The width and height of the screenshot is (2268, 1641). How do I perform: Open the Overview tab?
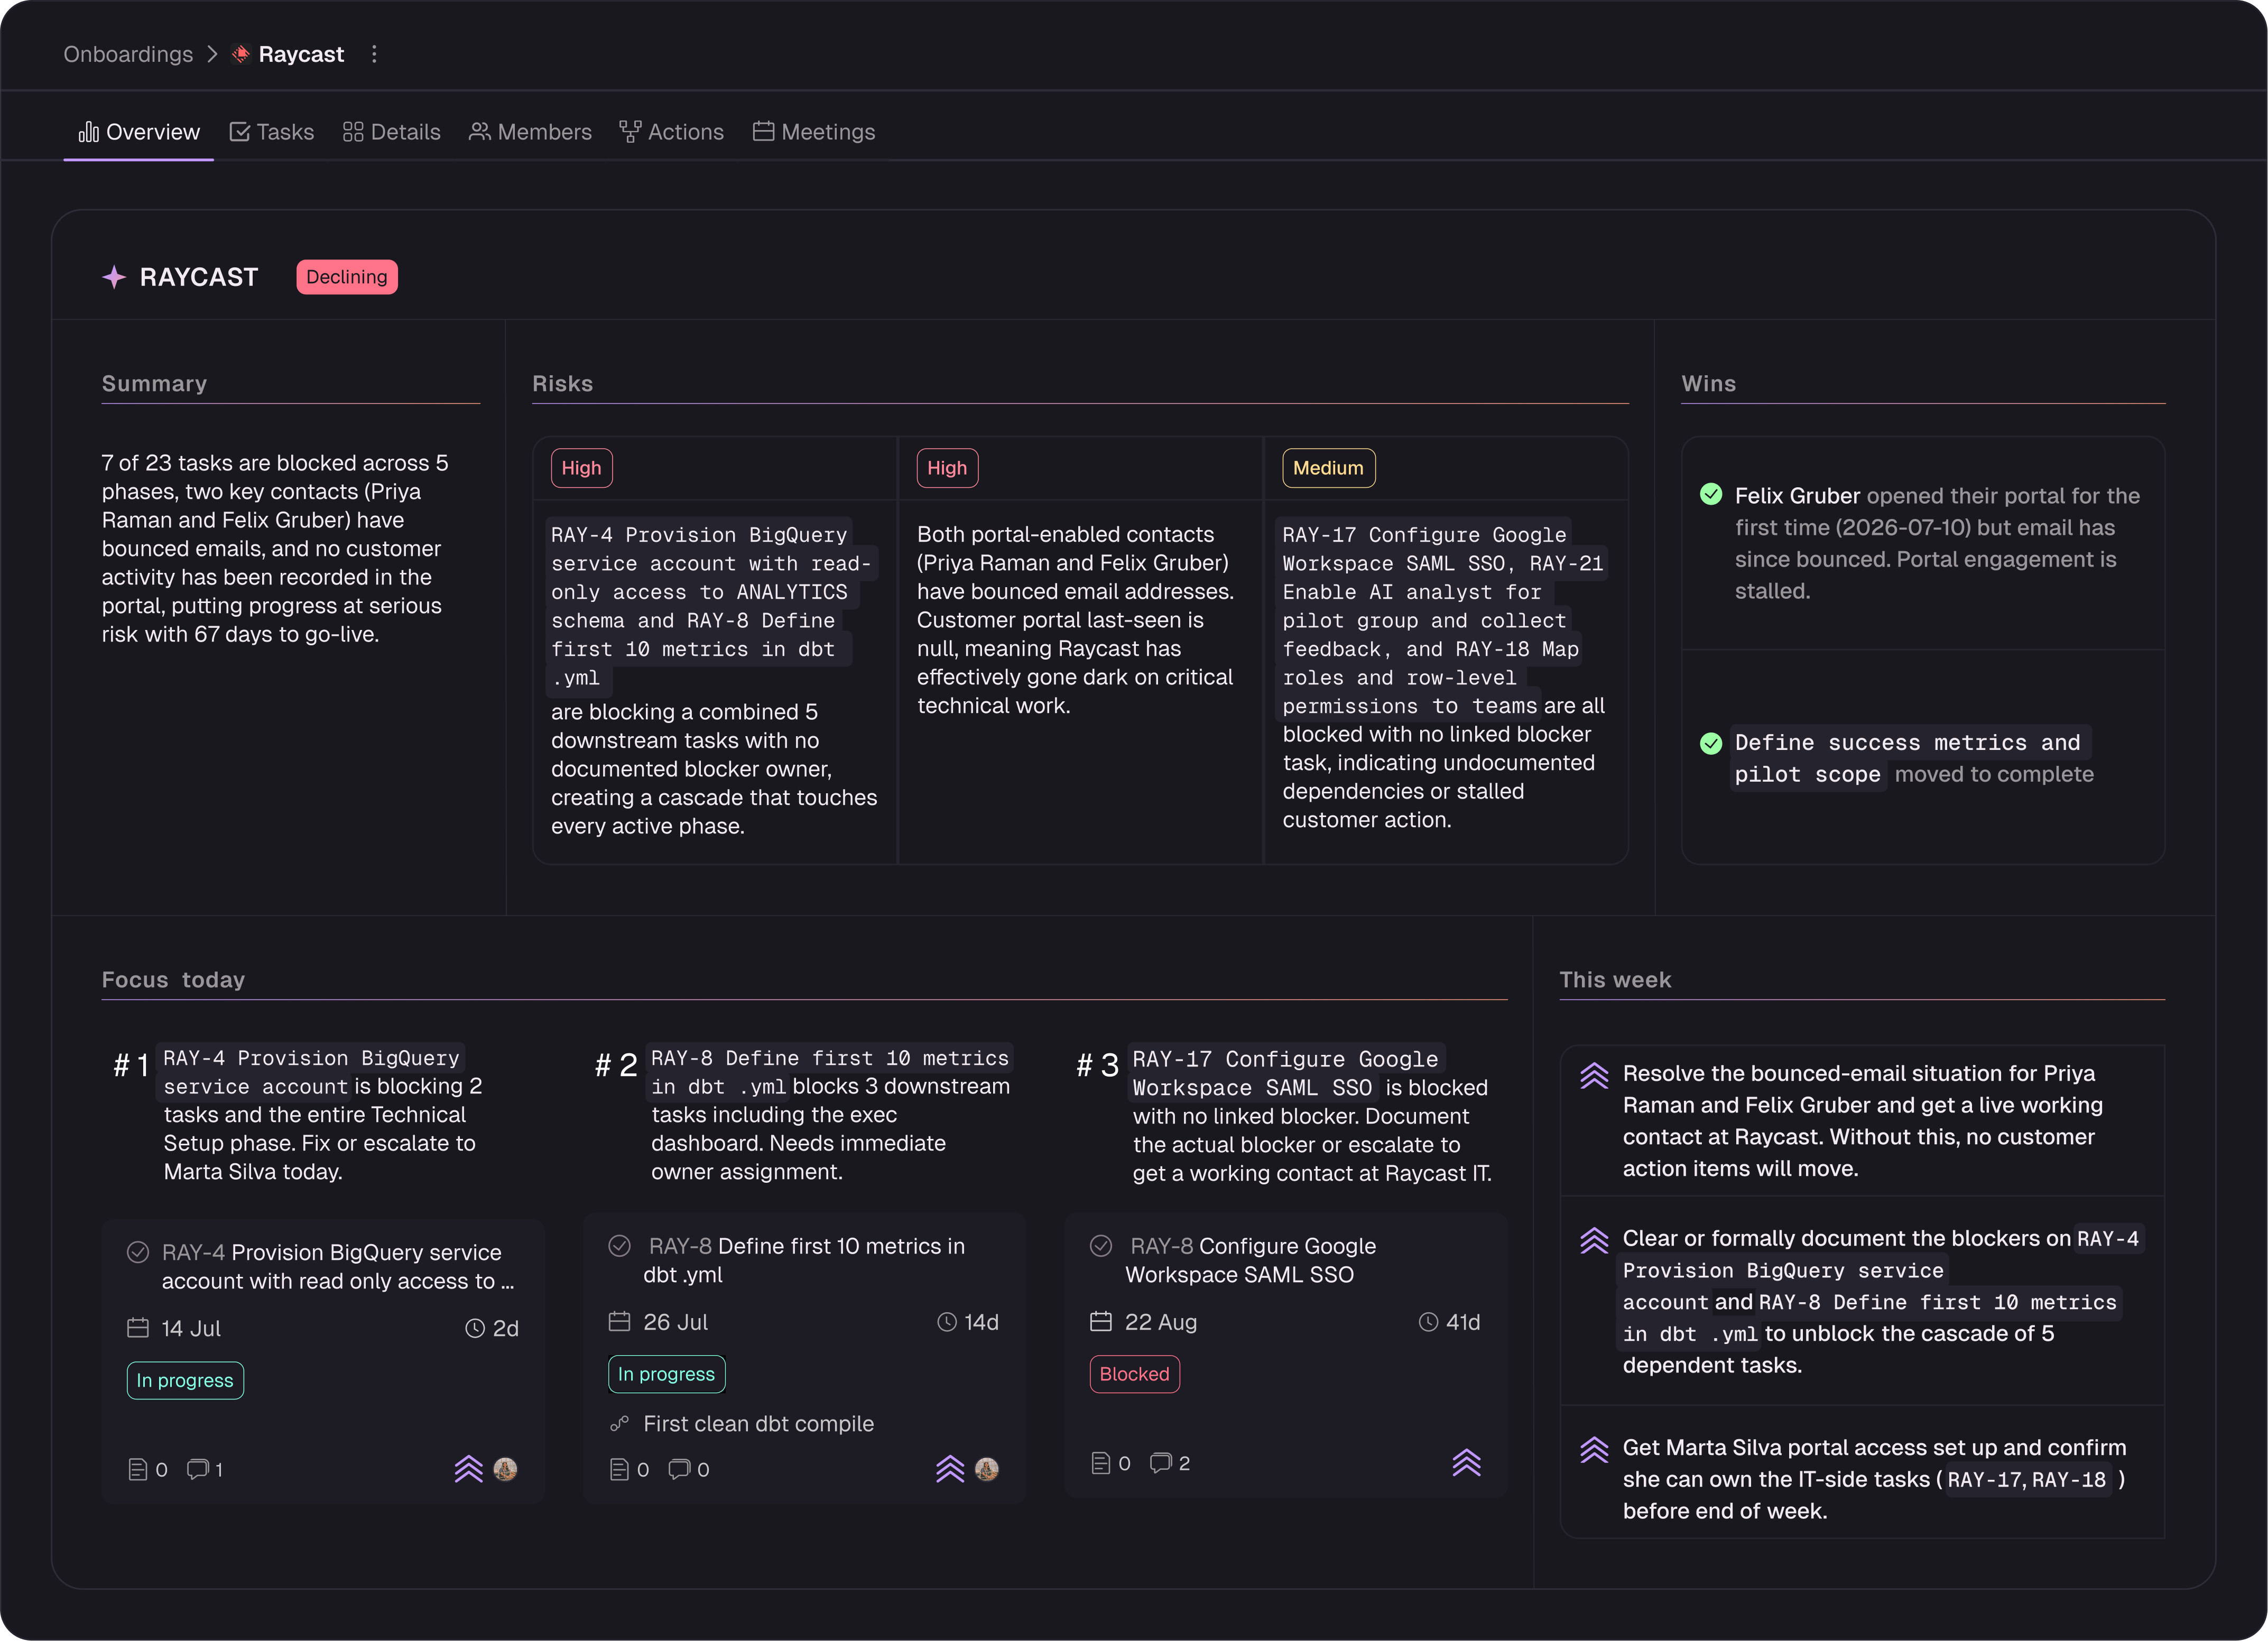click(x=139, y=132)
